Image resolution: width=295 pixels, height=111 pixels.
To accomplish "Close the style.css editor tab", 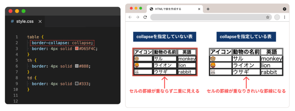I will (40, 22).
